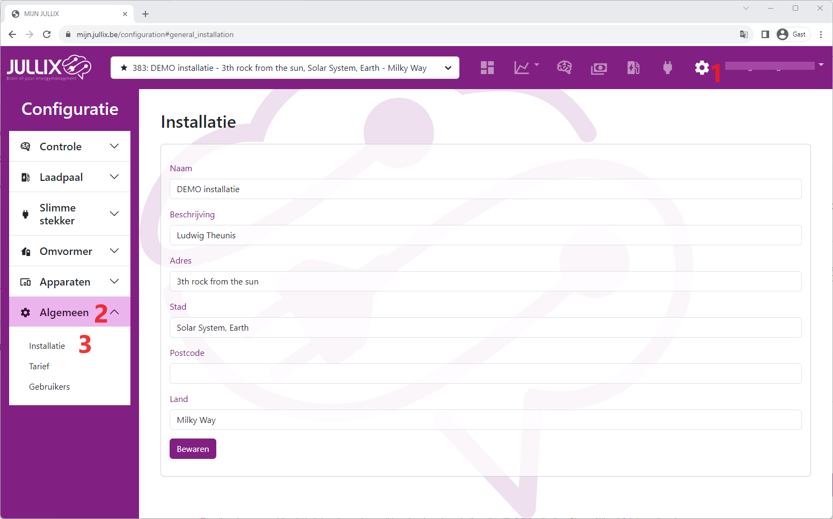Expand the Laadpaal sidebar section
Viewport: 833px width, 519px height.
coord(70,177)
